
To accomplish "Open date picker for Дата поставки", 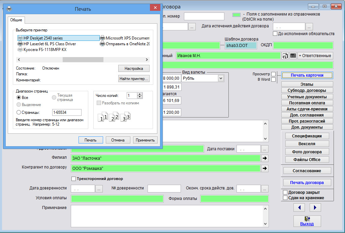I will [265, 149].
